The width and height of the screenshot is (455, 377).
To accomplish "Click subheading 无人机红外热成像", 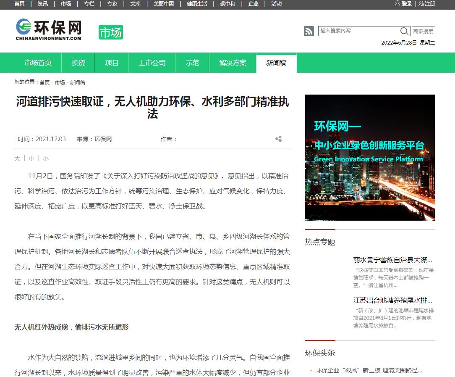I will click(71, 327).
